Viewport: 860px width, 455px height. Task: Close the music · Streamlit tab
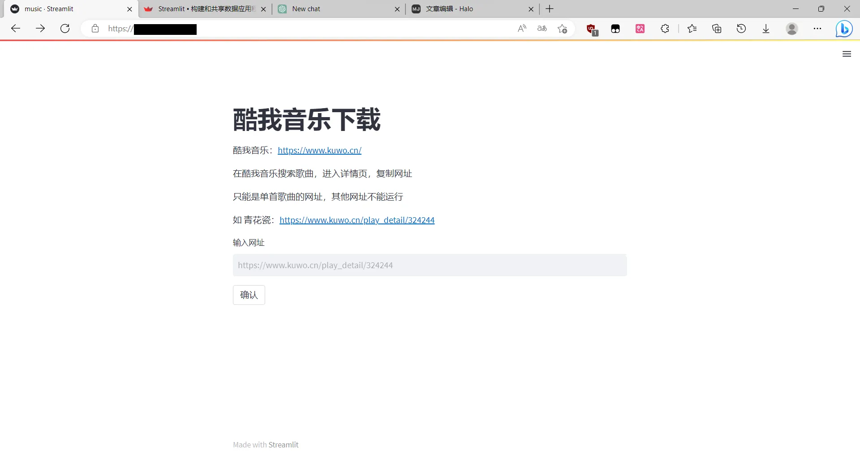129,9
